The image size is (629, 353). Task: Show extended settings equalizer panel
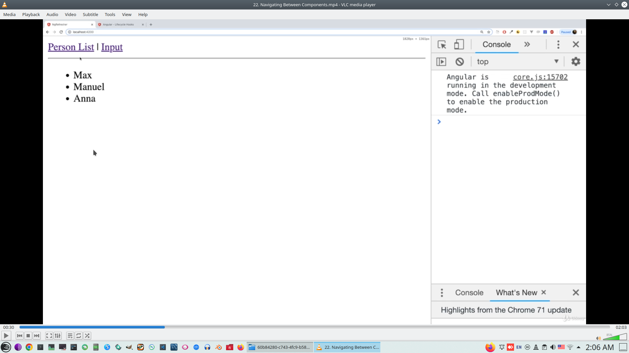coord(58,336)
